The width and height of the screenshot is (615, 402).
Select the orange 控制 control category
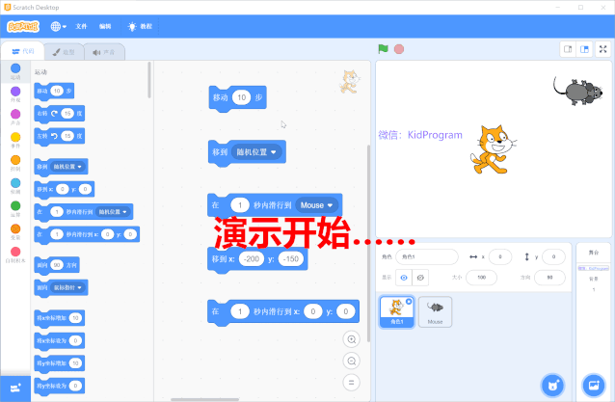15,161
